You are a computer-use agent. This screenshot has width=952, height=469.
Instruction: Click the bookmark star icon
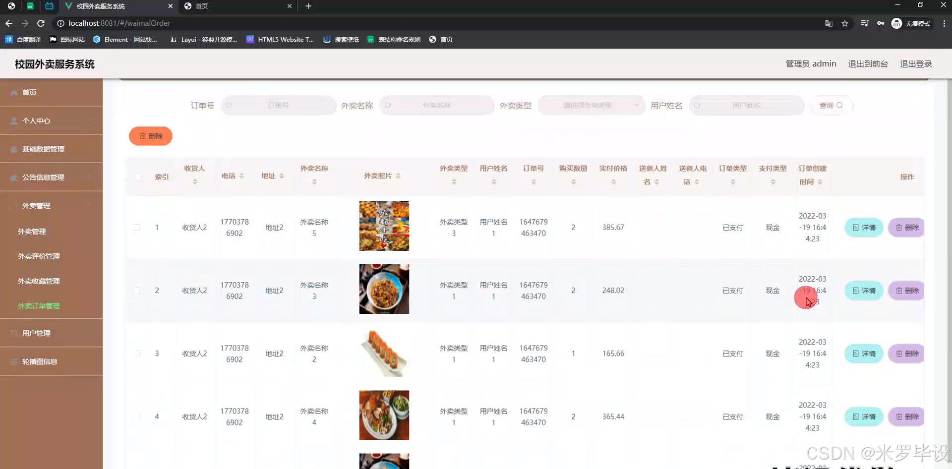(x=845, y=23)
